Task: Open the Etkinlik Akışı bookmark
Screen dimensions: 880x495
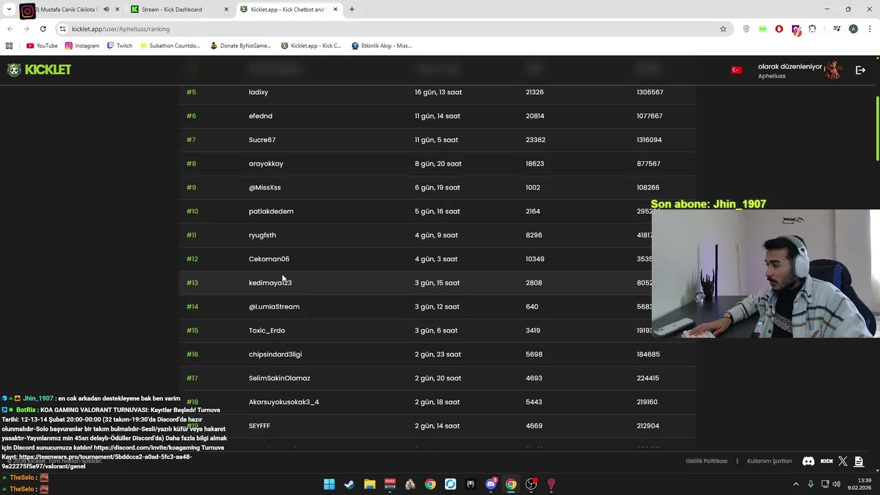Action: point(382,46)
